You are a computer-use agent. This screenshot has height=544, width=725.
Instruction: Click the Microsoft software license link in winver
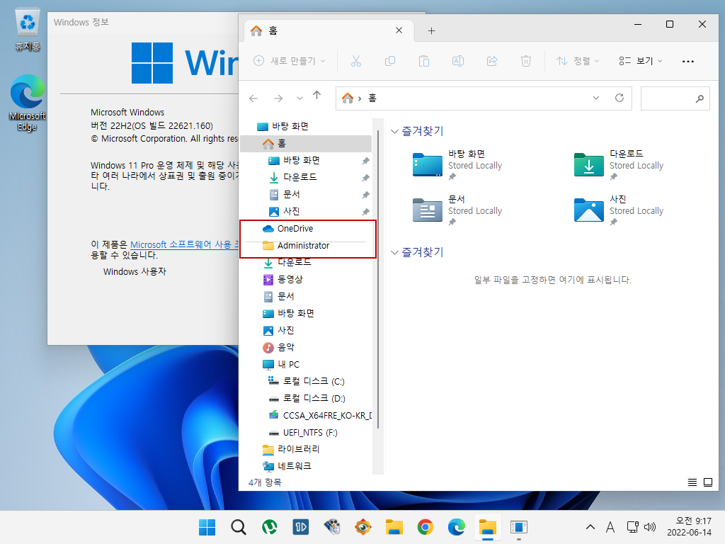[x=184, y=244]
